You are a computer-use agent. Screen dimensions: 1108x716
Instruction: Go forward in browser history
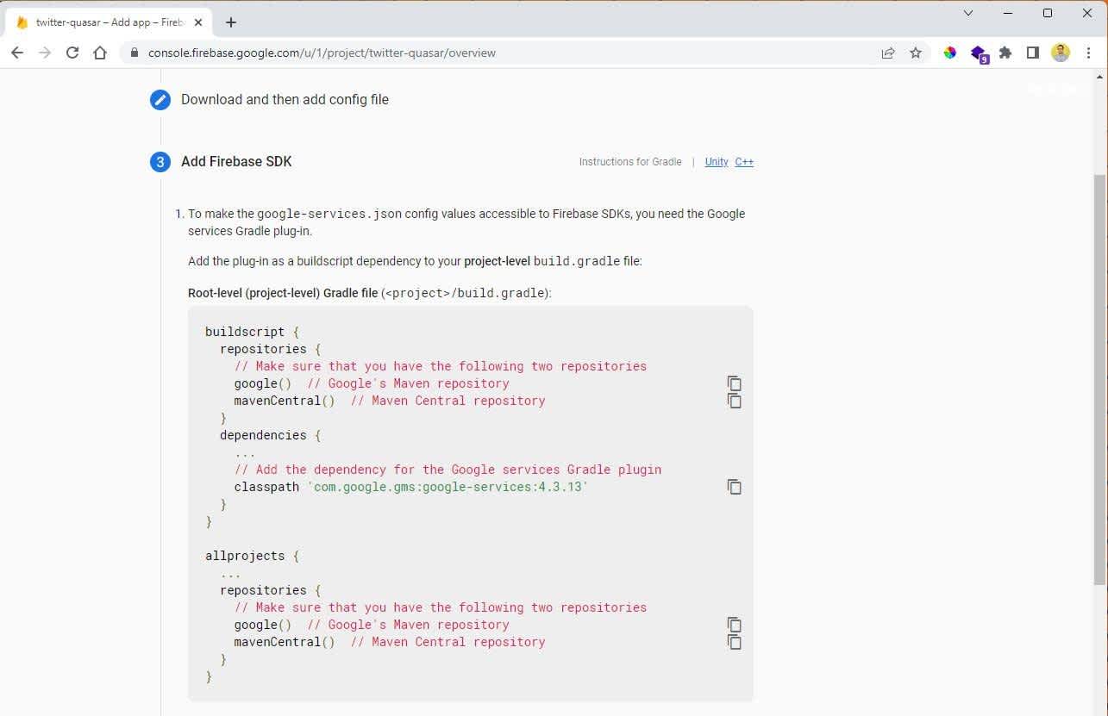pyautogui.click(x=45, y=53)
